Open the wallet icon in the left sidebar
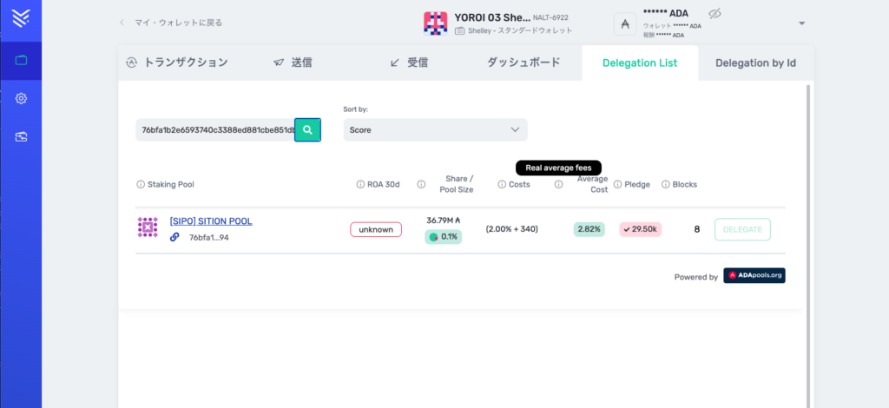 (21, 61)
